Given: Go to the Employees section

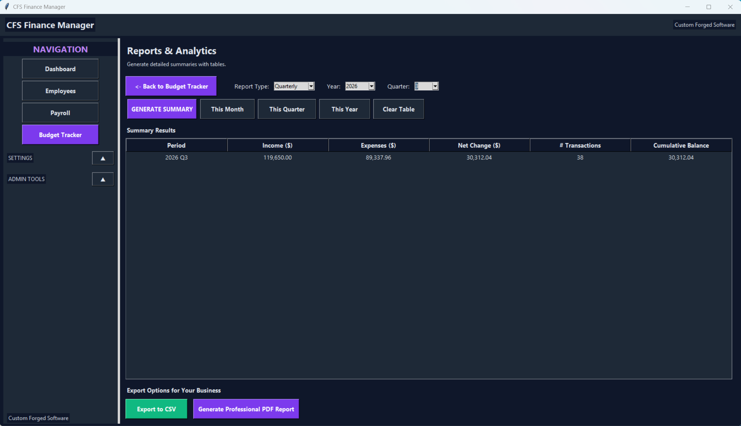Looking at the screenshot, I should (60, 91).
